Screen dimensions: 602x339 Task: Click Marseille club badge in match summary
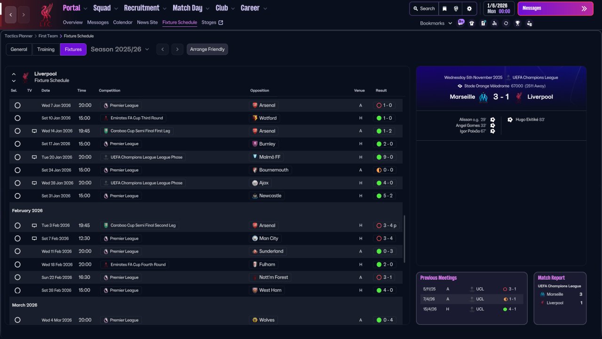[x=483, y=97]
